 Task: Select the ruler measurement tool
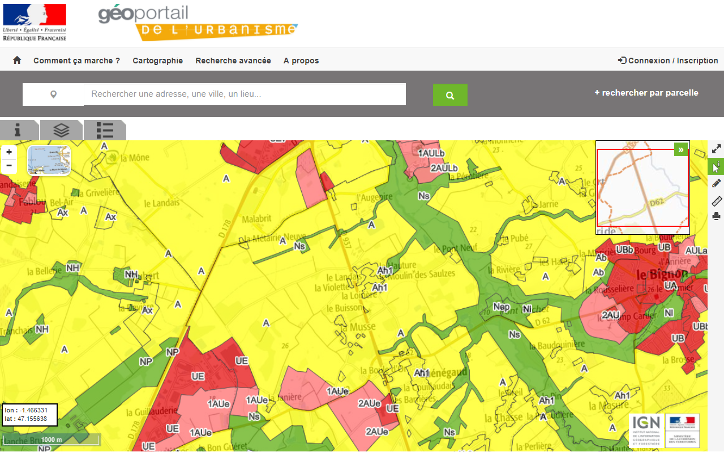[716, 200]
